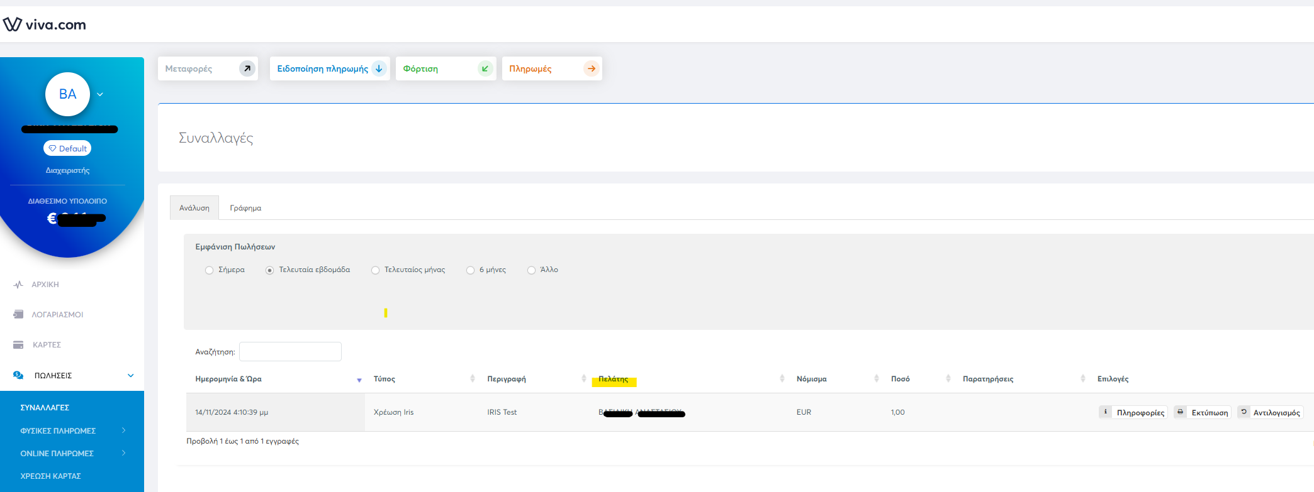This screenshot has height=492, width=1314.
Task: Select the 6 μήνες radio option
Action: 470,270
